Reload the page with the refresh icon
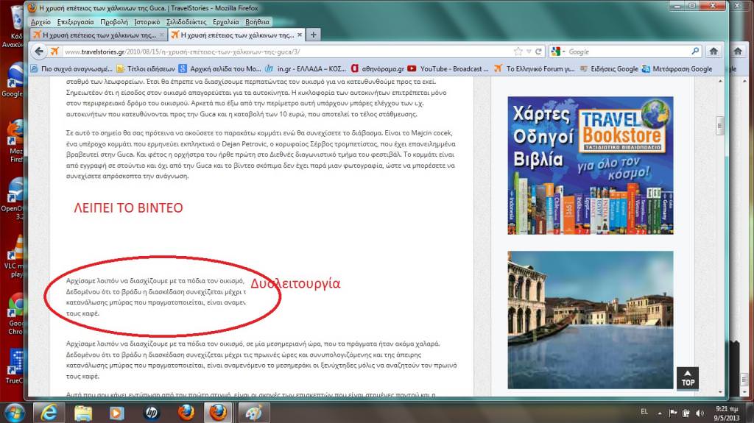754x423 pixels. 538,51
